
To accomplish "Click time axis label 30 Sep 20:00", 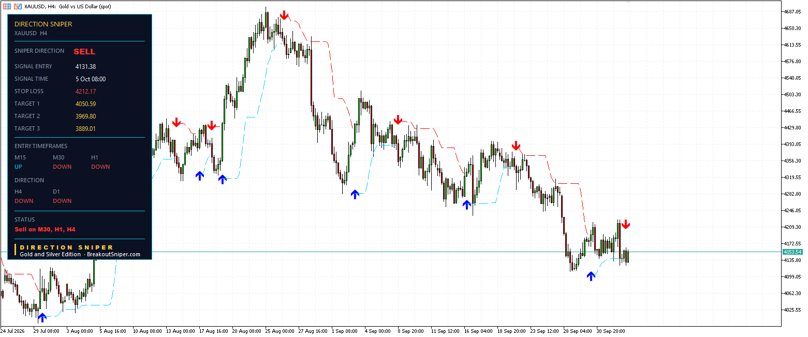I will 611,331.
